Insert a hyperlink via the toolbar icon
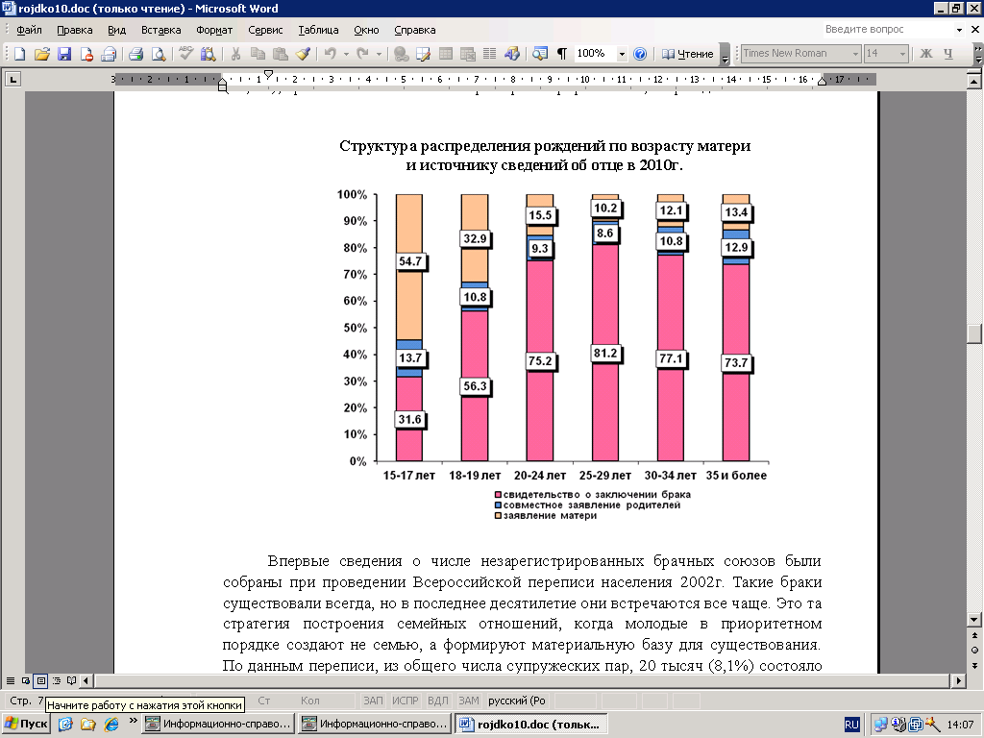 (x=401, y=54)
